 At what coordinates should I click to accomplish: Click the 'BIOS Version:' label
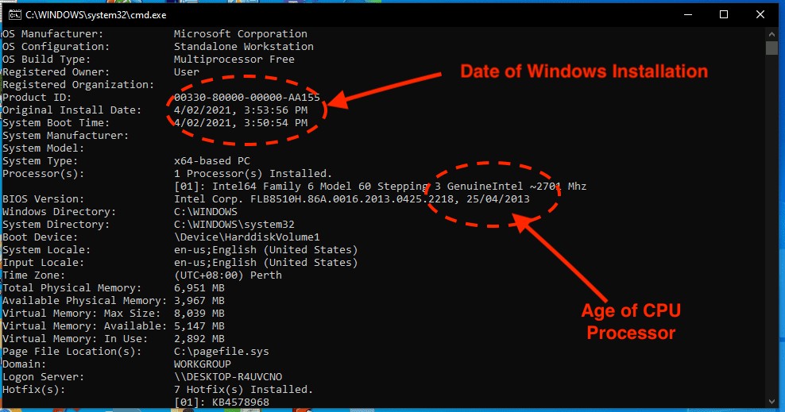tap(43, 199)
